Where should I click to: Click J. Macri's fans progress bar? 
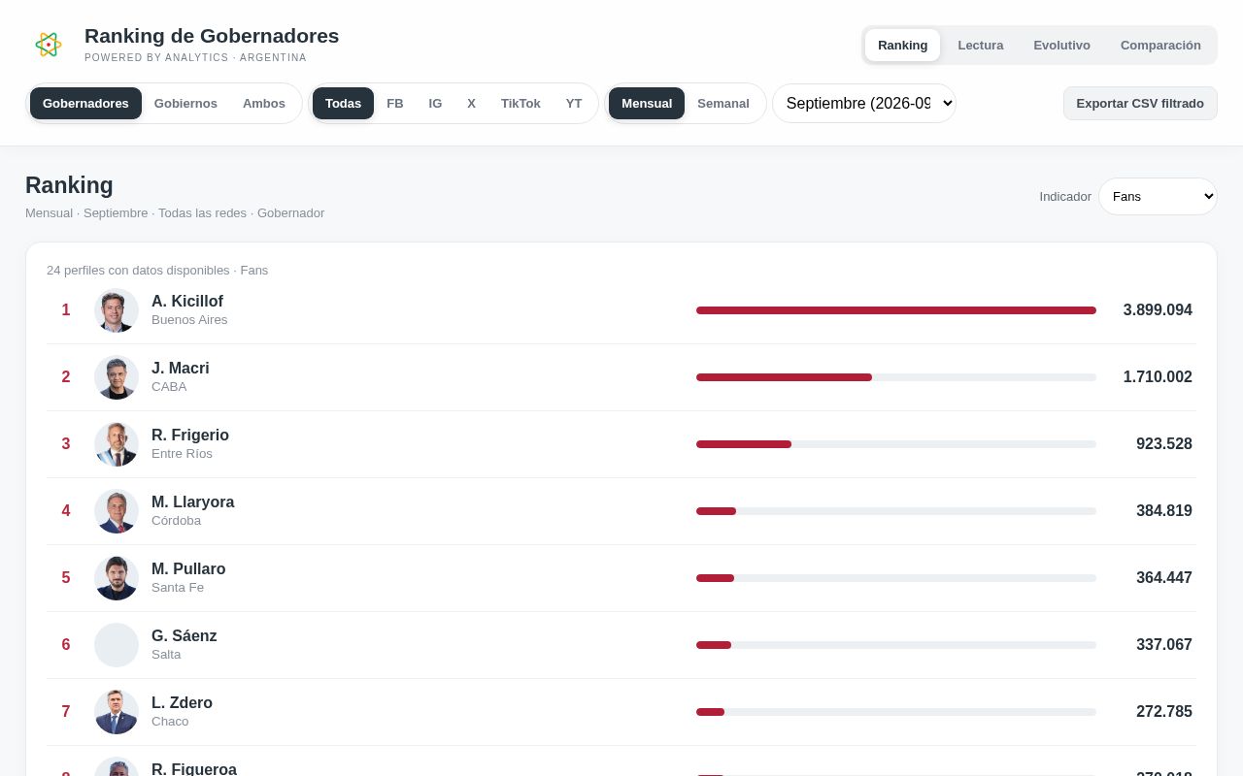point(896,377)
